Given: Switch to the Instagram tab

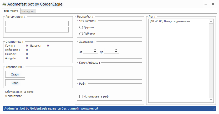Looking at the screenshot, I should 28,11.
